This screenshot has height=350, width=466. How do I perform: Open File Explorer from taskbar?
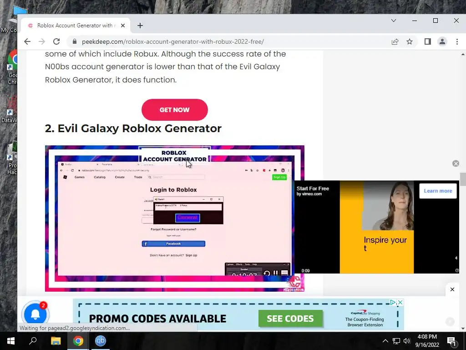coord(56,341)
